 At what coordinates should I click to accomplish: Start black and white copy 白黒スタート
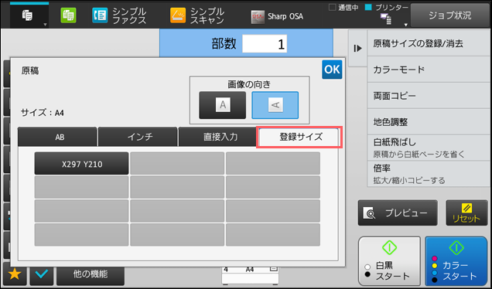[x=389, y=260]
